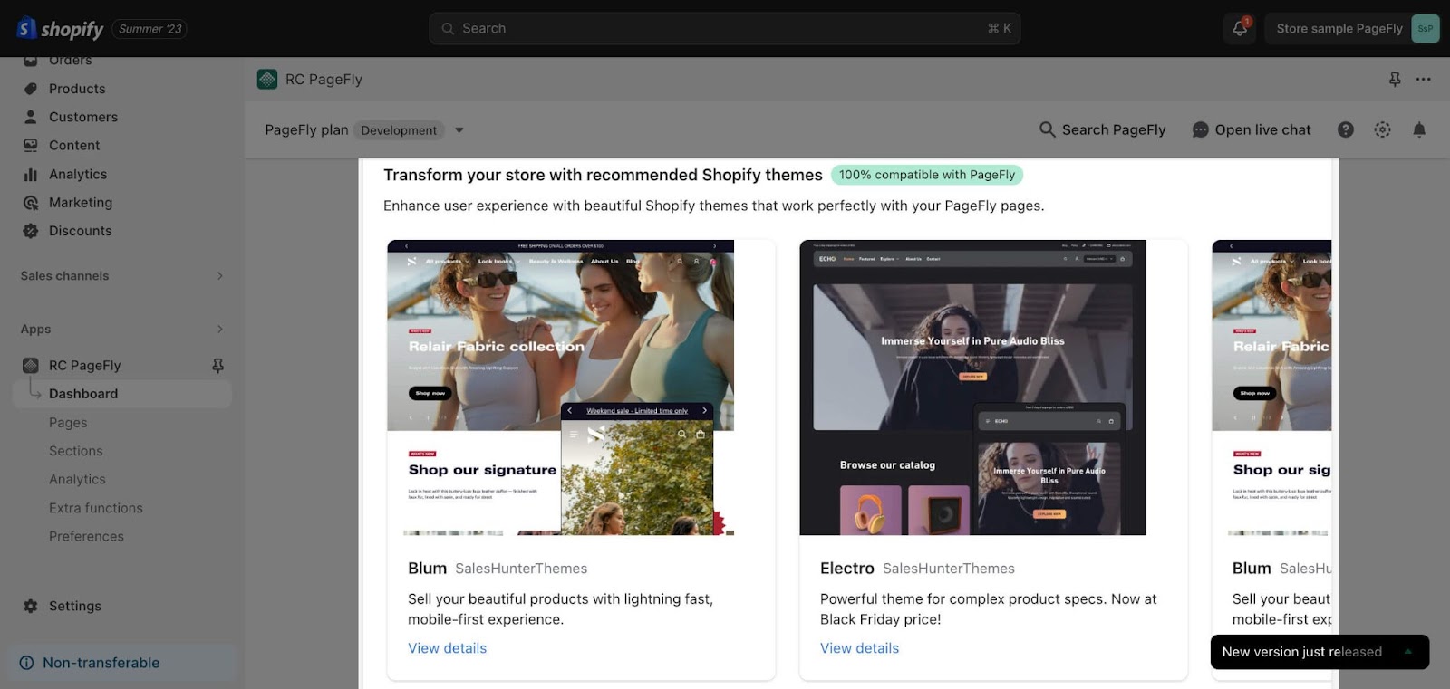Open Customers in the sidebar
Viewport: 1450px width, 689px height.
[83, 117]
